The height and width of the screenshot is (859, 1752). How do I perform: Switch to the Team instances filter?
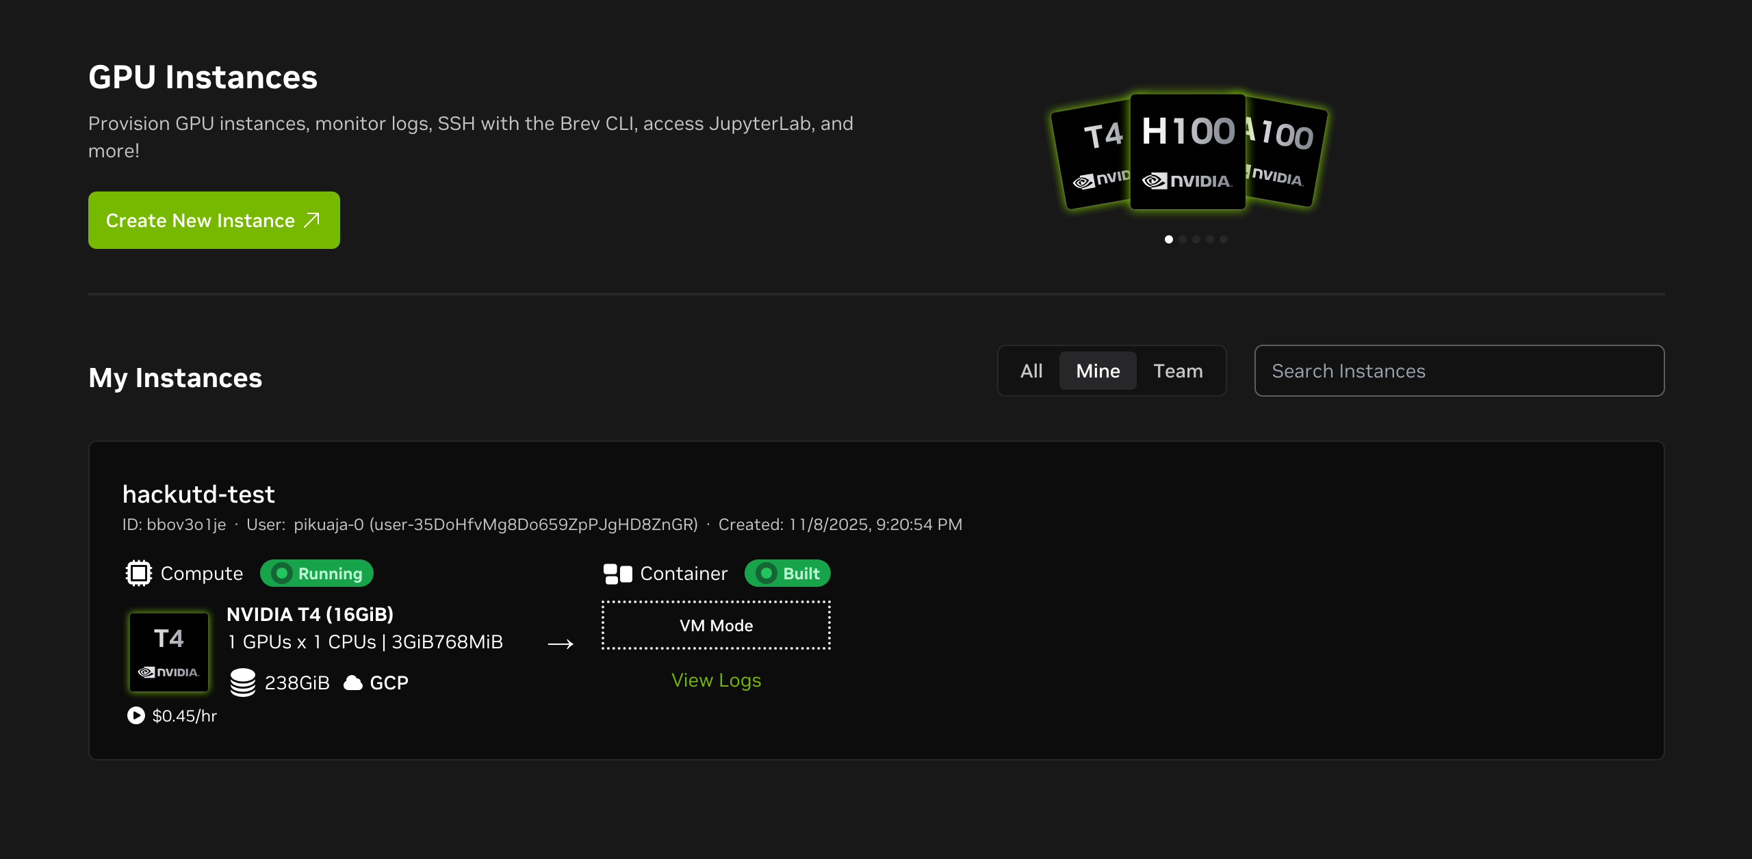(x=1177, y=371)
